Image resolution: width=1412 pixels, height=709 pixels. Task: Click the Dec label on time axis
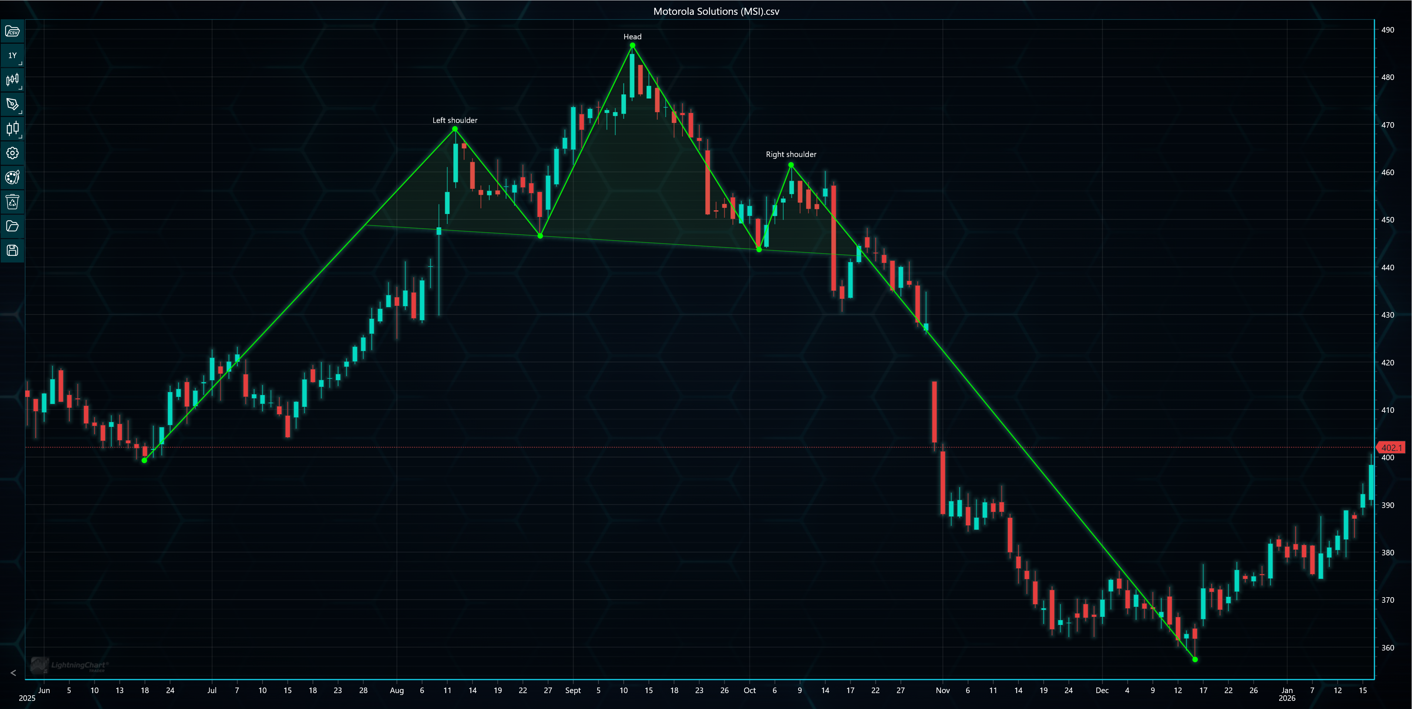click(x=1102, y=690)
